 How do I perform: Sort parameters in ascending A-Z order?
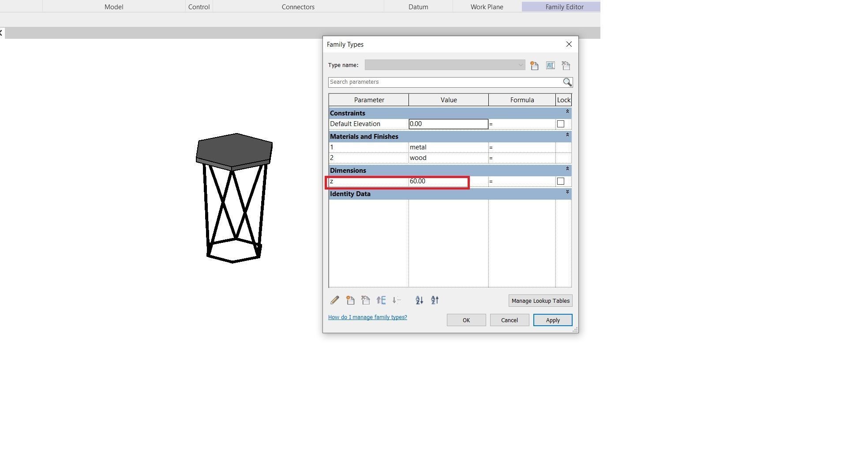point(419,301)
